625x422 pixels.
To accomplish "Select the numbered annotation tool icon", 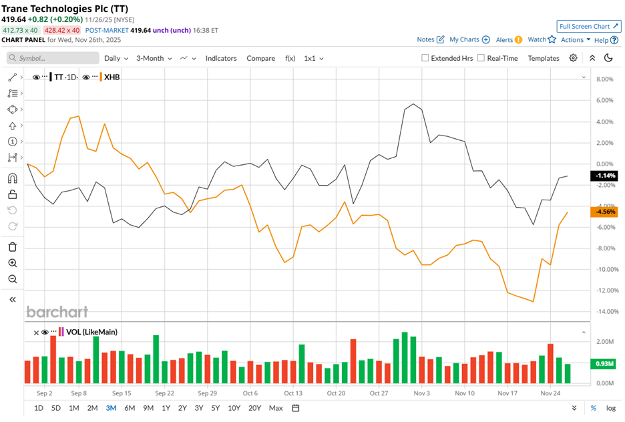I will click(x=13, y=142).
